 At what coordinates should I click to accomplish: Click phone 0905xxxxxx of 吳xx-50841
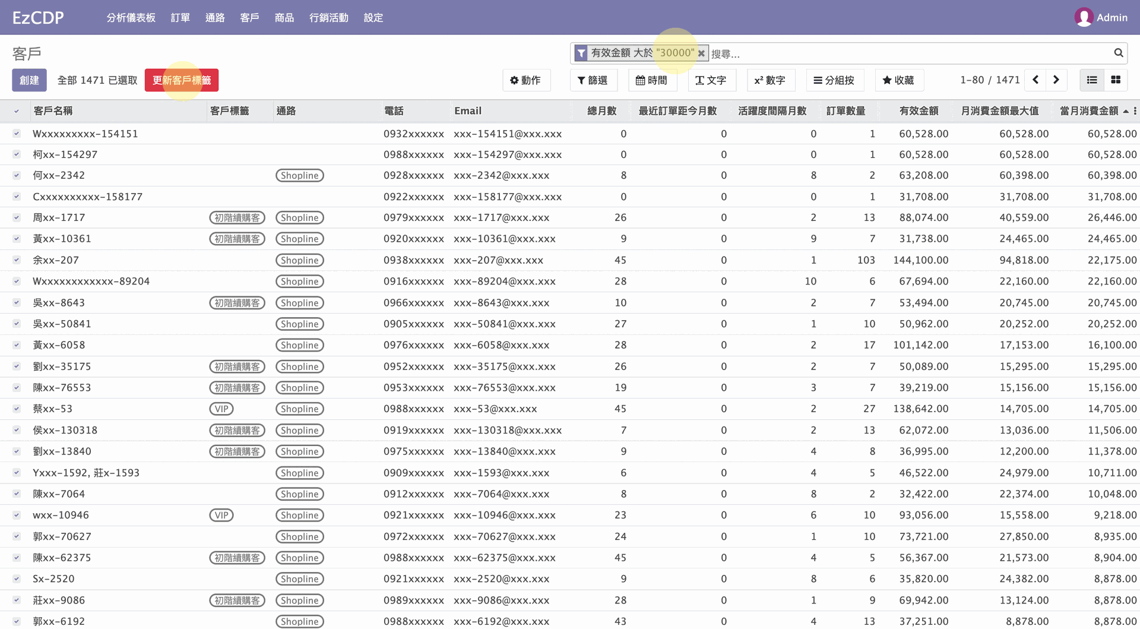(414, 324)
